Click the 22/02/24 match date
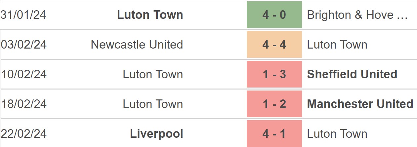This screenshot has width=417, height=147. (23, 134)
